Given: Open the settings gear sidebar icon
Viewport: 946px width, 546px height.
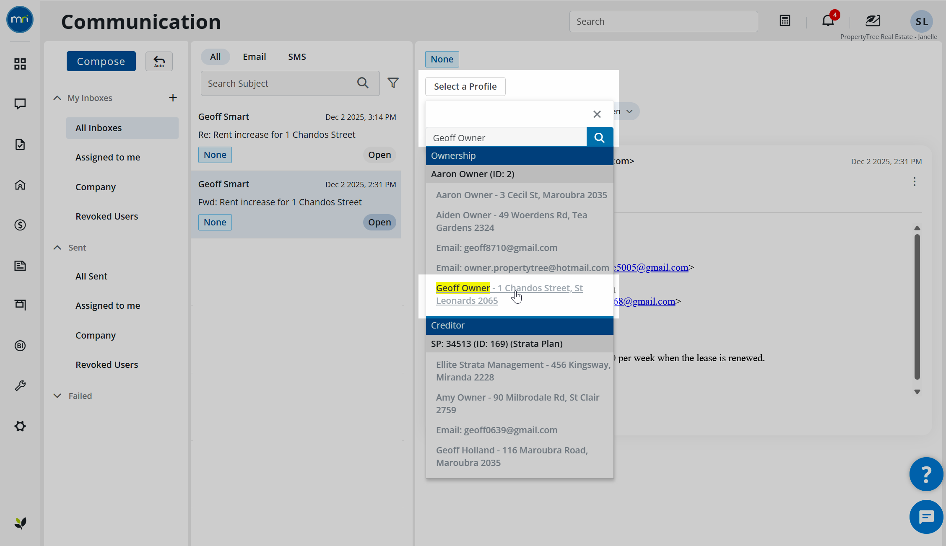Looking at the screenshot, I should click(20, 426).
